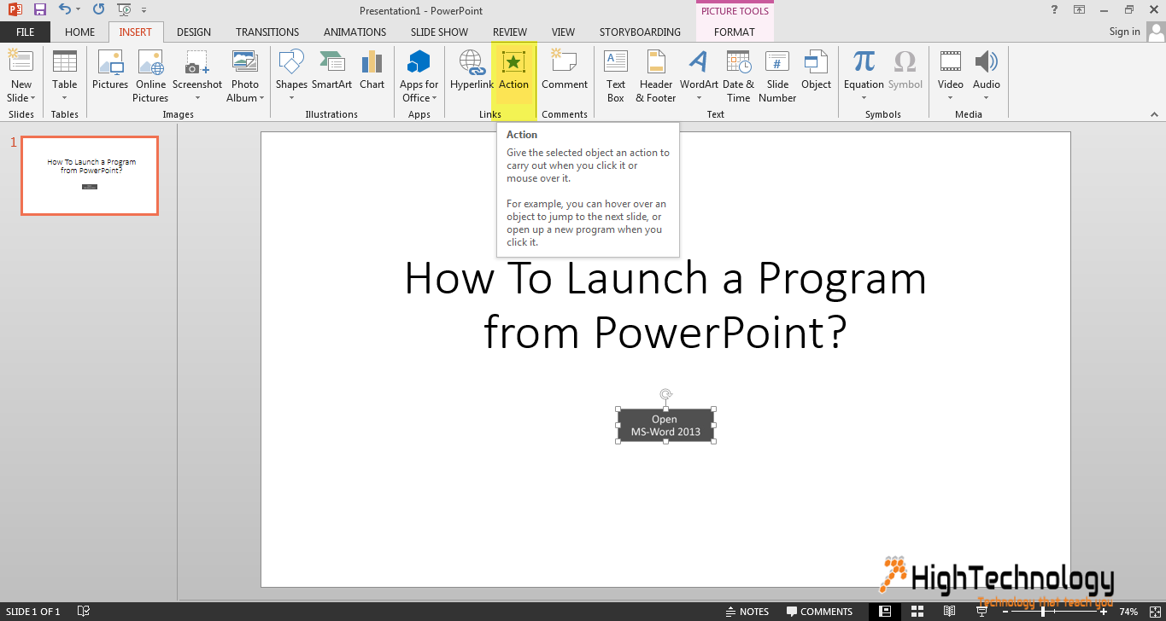Open Header & Footer settings
Image resolution: width=1166 pixels, height=621 pixels.
[656, 76]
